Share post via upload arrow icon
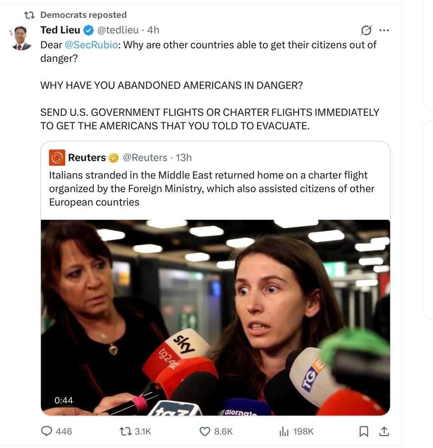433x448 pixels. [x=384, y=431]
